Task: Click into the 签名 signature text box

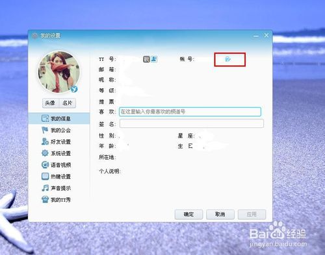Action: click(x=192, y=123)
